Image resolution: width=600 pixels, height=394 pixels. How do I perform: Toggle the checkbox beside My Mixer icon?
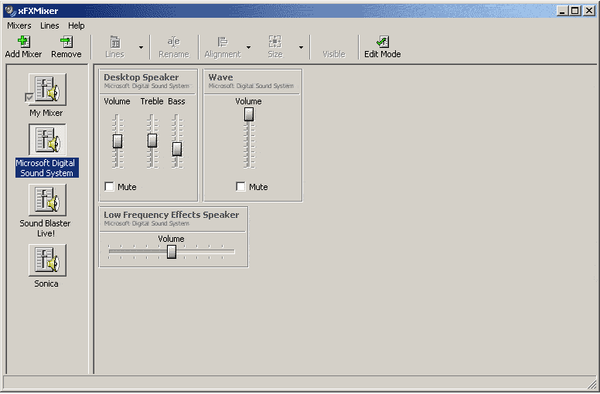coord(29,97)
